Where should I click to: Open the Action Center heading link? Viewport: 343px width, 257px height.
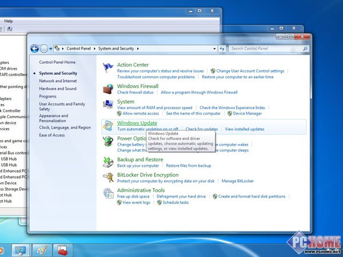click(x=133, y=65)
